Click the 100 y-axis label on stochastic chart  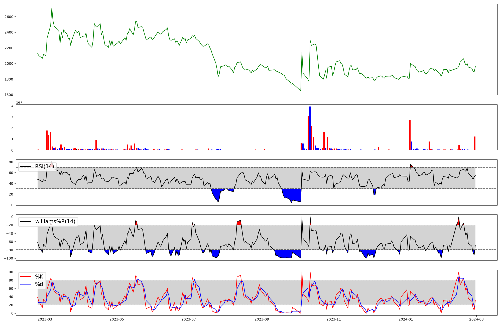point(10,272)
